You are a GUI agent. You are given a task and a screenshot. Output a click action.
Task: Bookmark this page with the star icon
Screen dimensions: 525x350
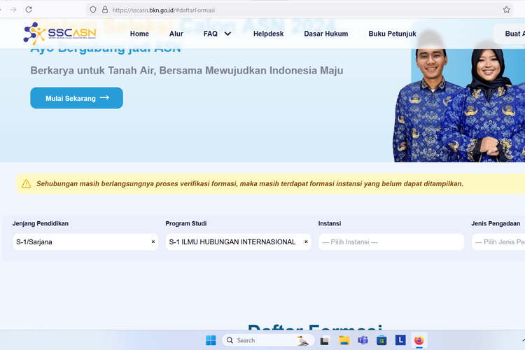coord(506,10)
